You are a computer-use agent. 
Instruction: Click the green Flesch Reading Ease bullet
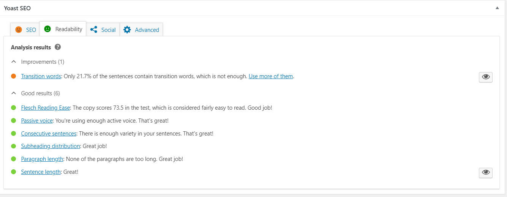(x=14, y=108)
